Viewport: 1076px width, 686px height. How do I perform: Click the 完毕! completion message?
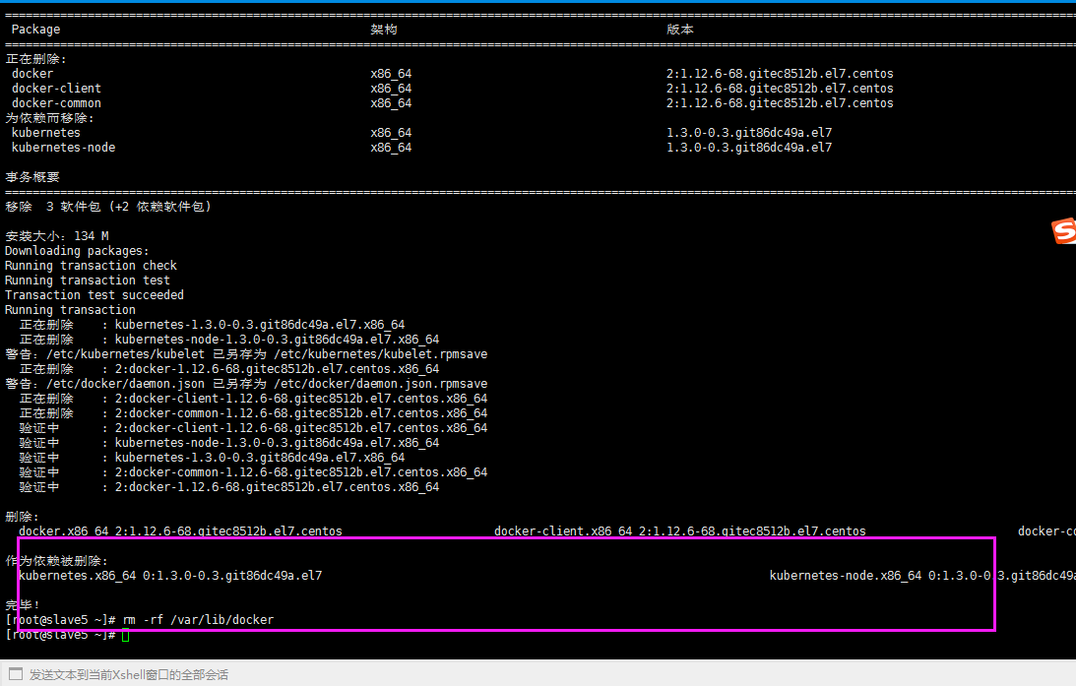click(x=20, y=604)
